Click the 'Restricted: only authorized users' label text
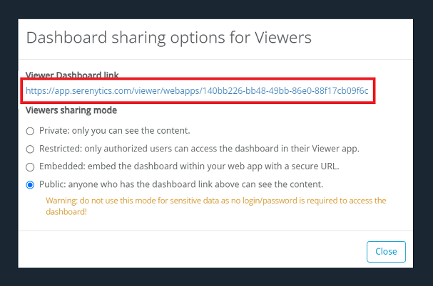The width and height of the screenshot is (433, 286). [x=199, y=149]
